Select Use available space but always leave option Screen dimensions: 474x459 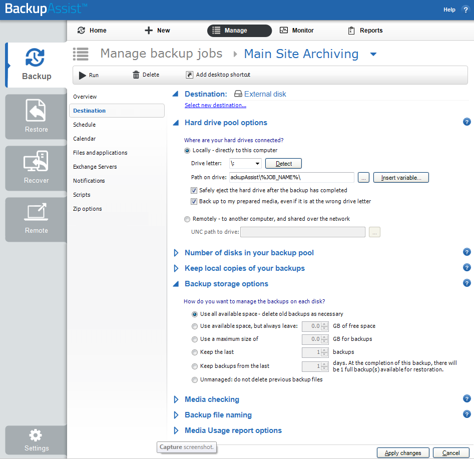pos(195,326)
